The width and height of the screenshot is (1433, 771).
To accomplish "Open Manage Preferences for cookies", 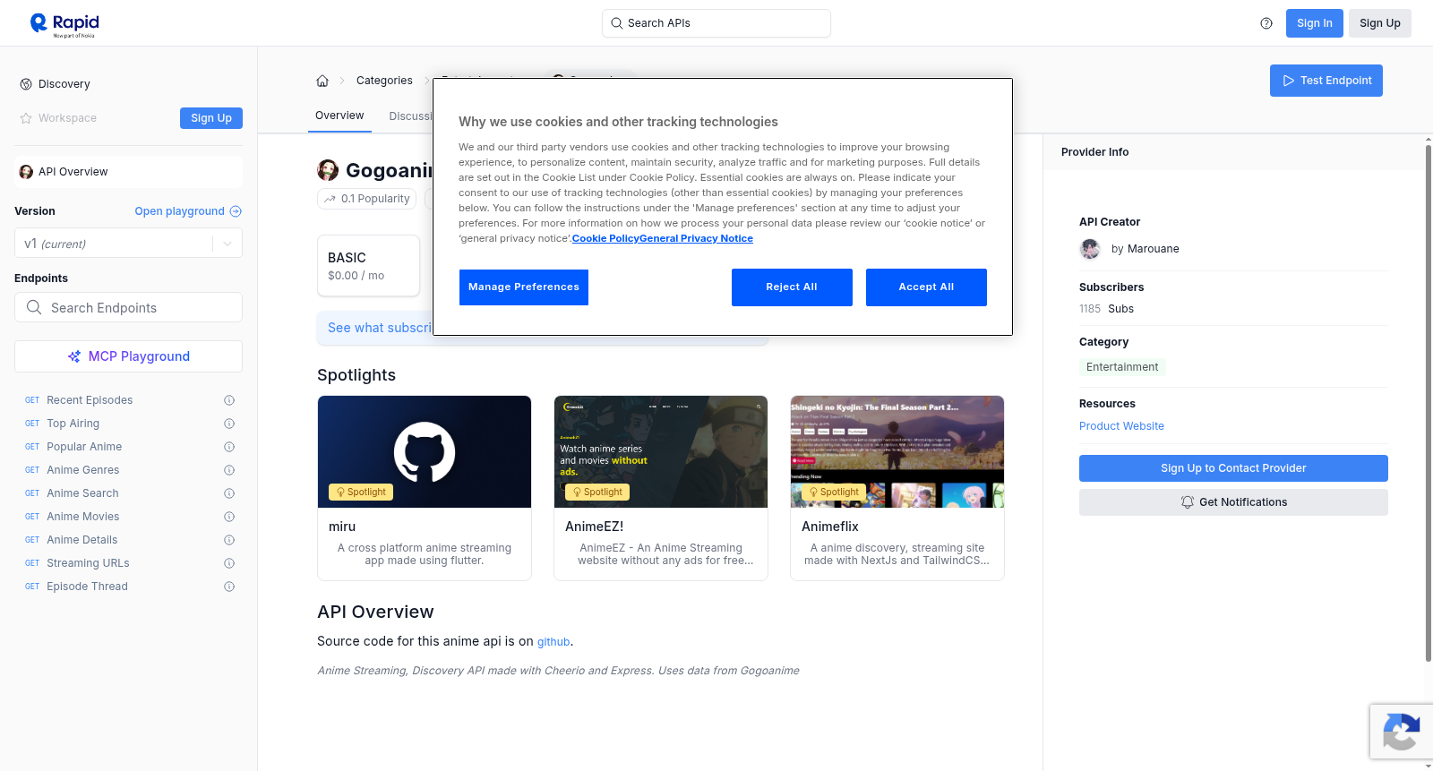I will [x=524, y=287].
